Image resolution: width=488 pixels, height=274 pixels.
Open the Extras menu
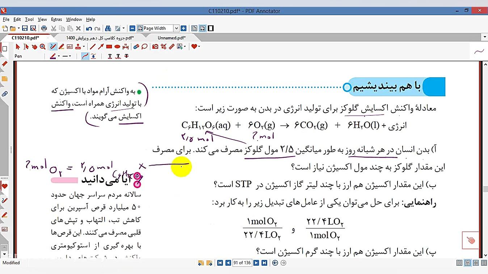[x=56, y=20]
